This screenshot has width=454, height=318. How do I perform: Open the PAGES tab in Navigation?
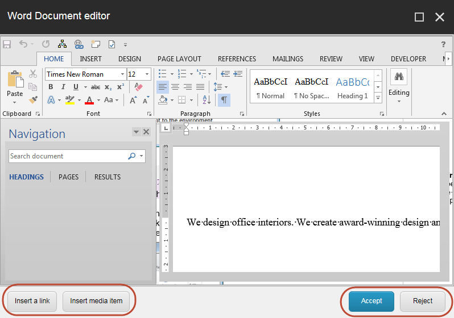[x=68, y=177]
